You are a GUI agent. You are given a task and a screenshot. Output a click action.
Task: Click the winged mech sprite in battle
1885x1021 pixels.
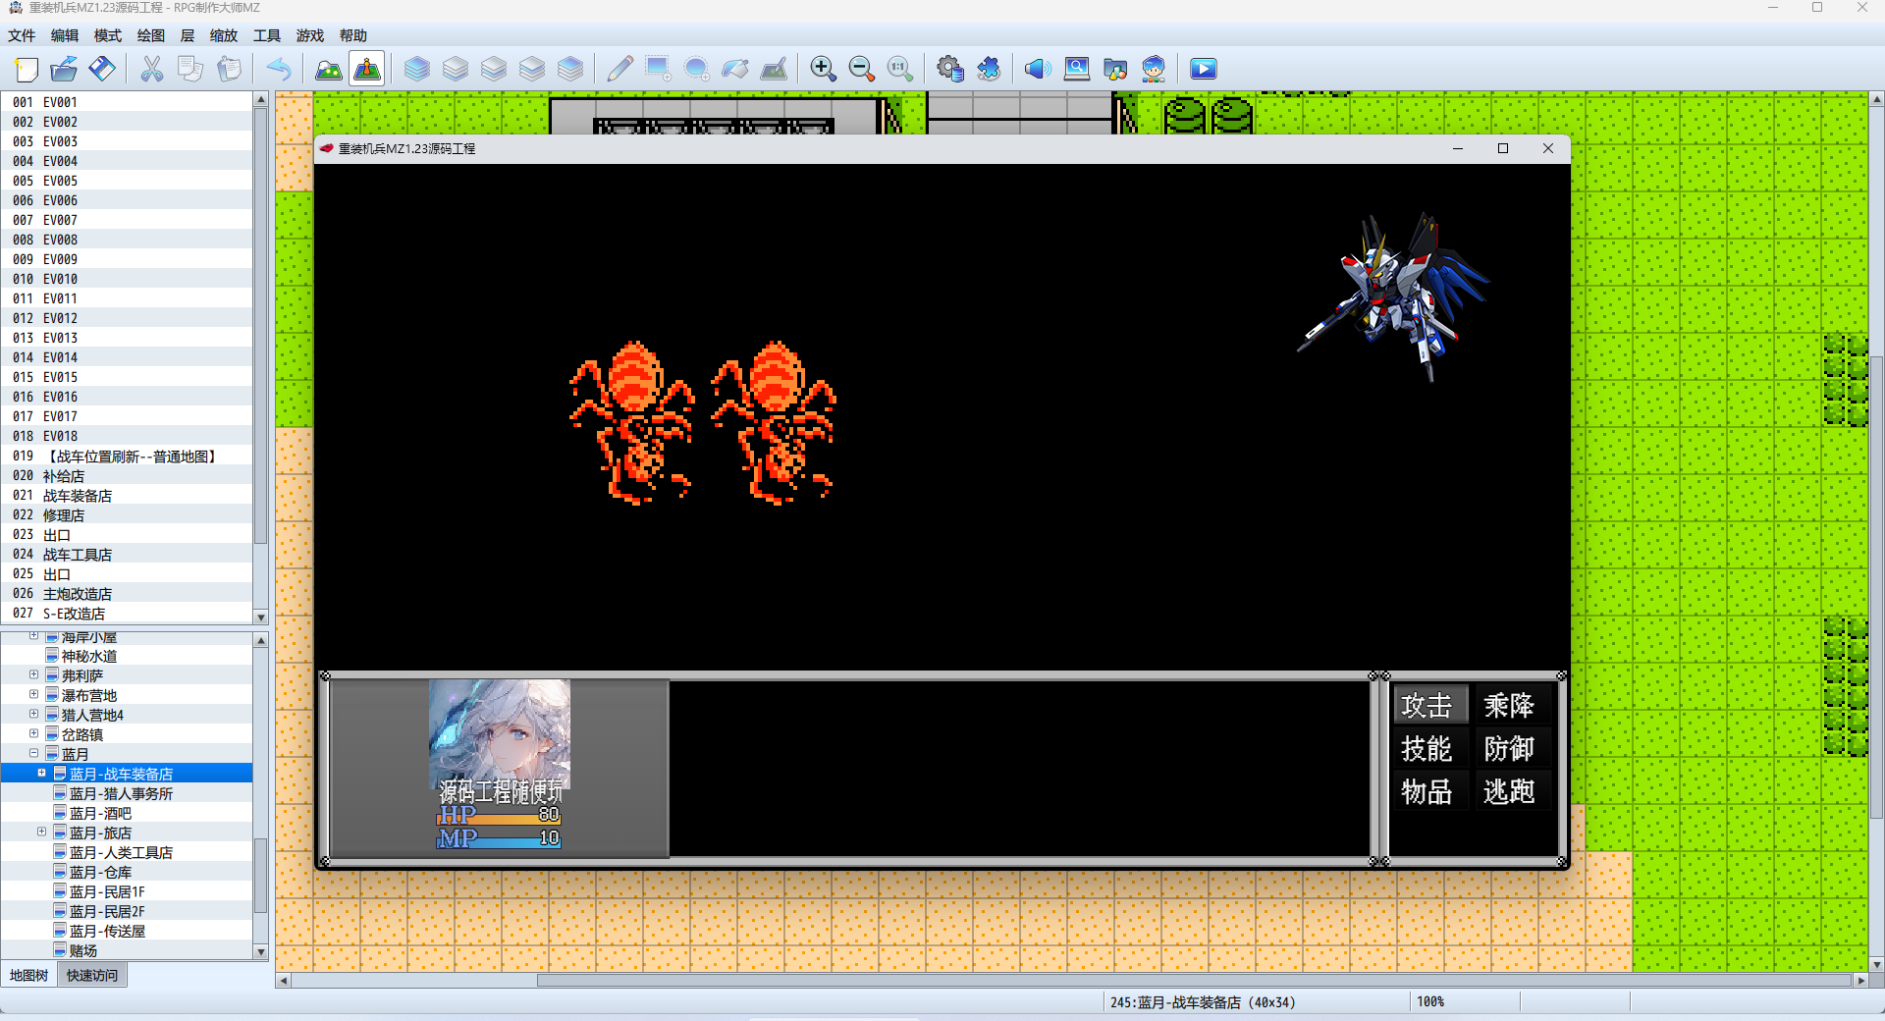[1394, 295]
